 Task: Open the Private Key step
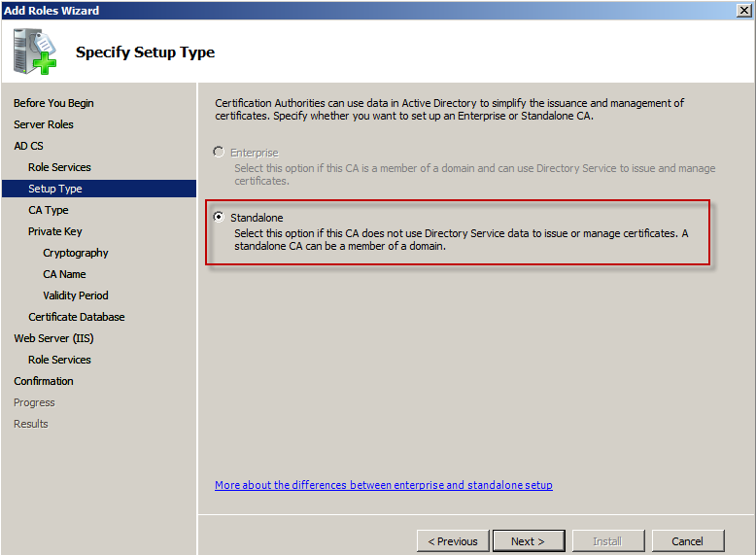click(54, 231)
